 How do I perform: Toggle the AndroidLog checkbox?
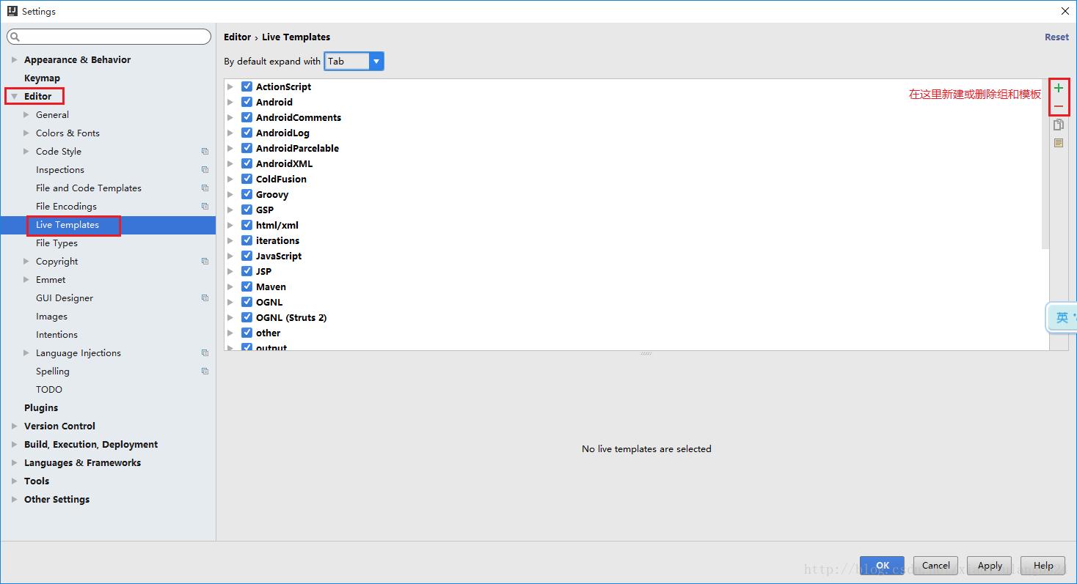tap(247, 133)
